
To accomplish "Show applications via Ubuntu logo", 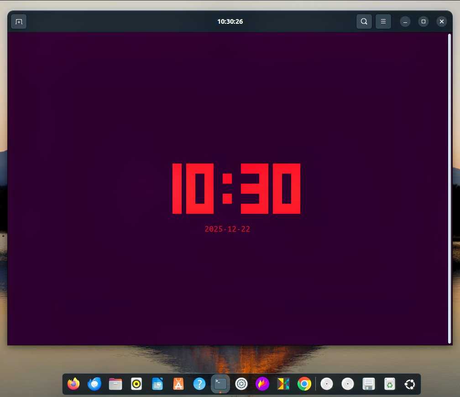I will [410, 384].
